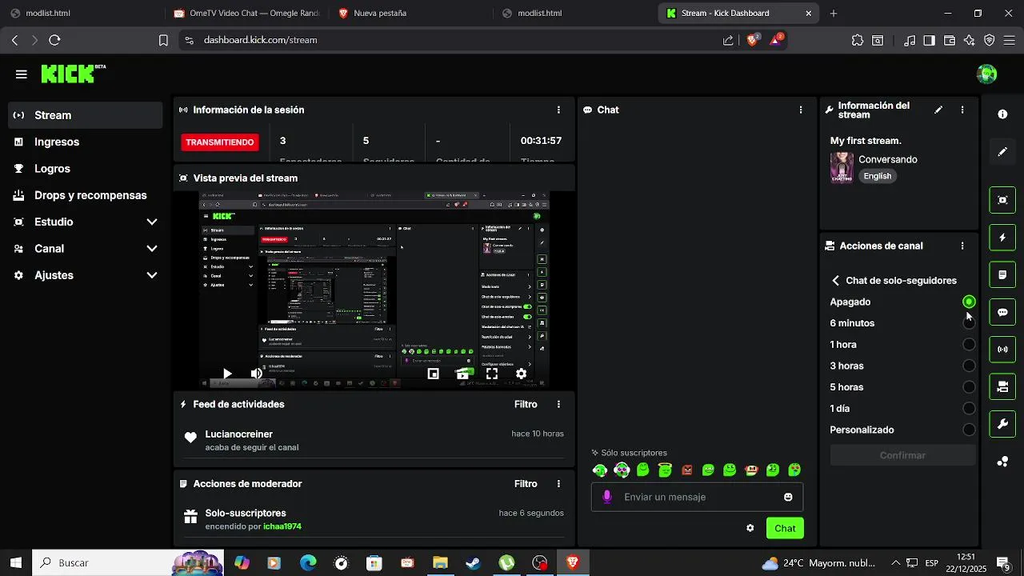The height and width of the screenshot is (576, 1024).
Task: Select the 5 horas radio option
Action: point(969,387)
